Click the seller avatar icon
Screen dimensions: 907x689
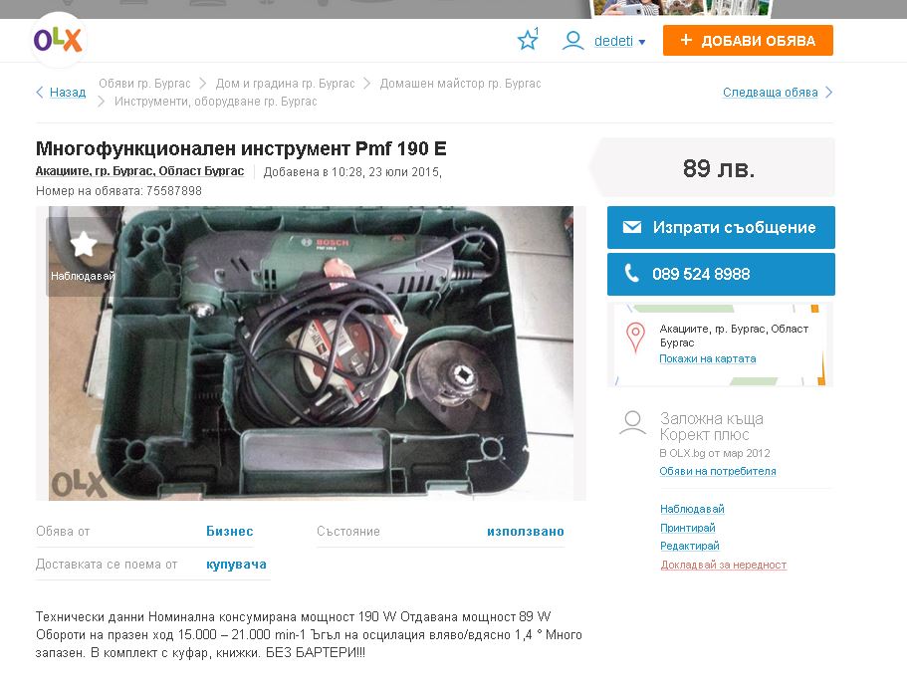(x=633, y=423)
